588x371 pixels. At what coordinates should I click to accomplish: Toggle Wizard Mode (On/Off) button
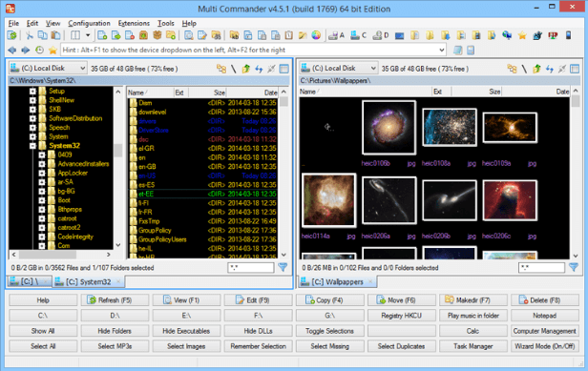click(x=544, y=346)
